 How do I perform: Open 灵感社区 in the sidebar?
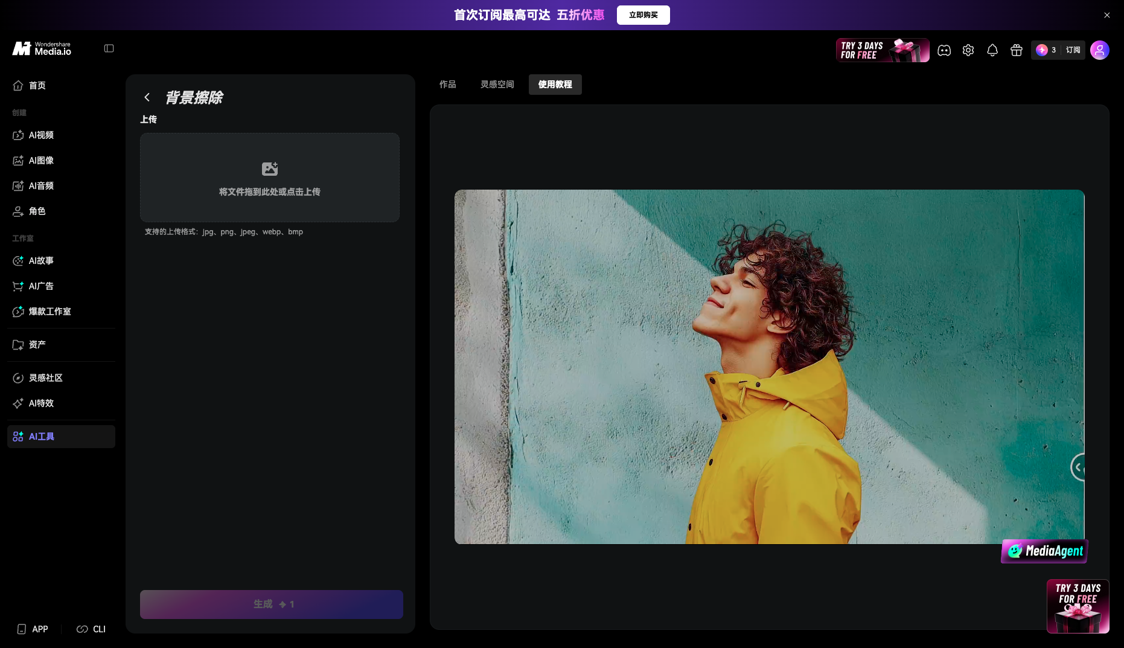pyautogui.click(x=61, y=378)
